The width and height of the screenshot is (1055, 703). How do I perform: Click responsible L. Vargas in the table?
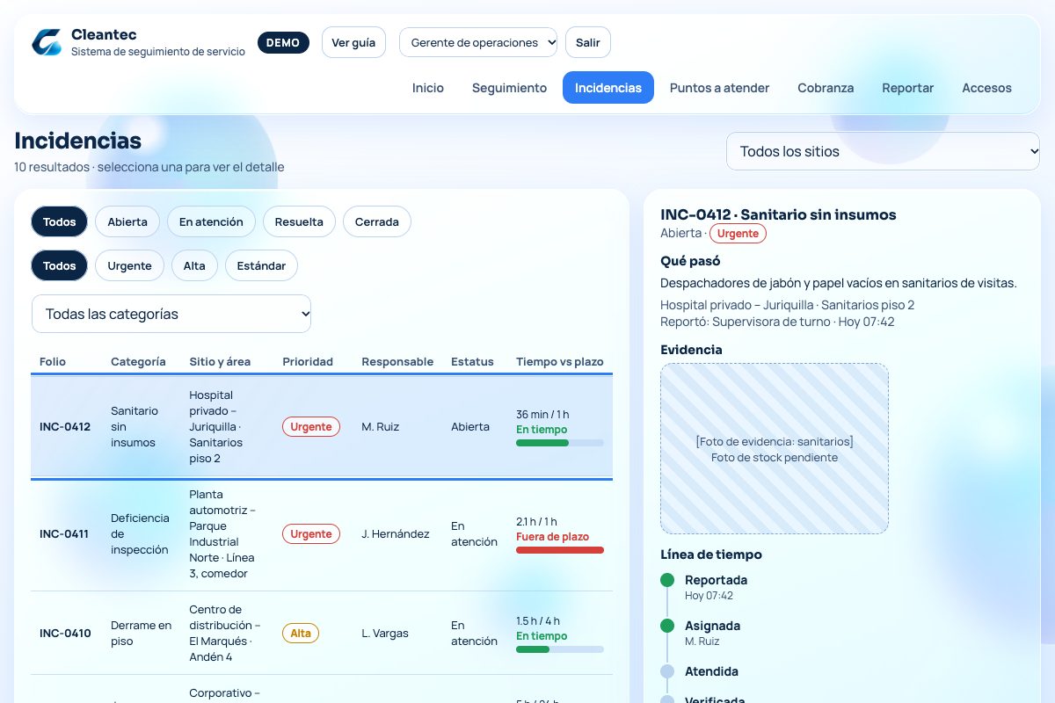point(385,633)
